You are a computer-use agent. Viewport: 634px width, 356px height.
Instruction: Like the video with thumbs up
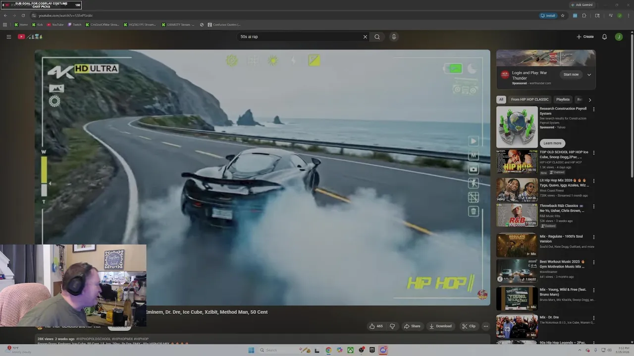coord(375,326)
